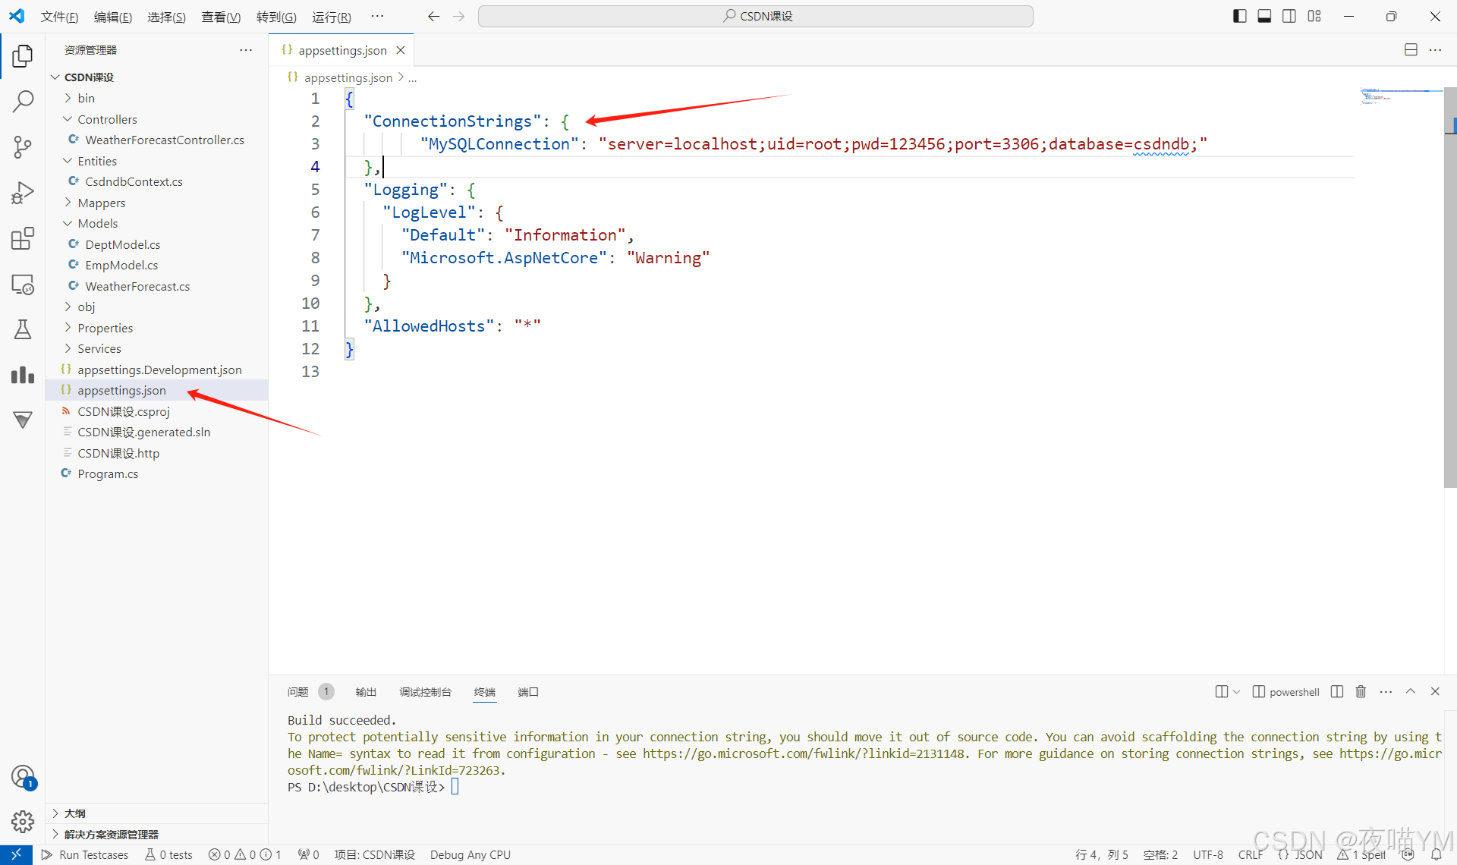This screenshot has width=1457, height=865.
Task: Close the appsettings.json editor tab
Action: coord(401,50)
